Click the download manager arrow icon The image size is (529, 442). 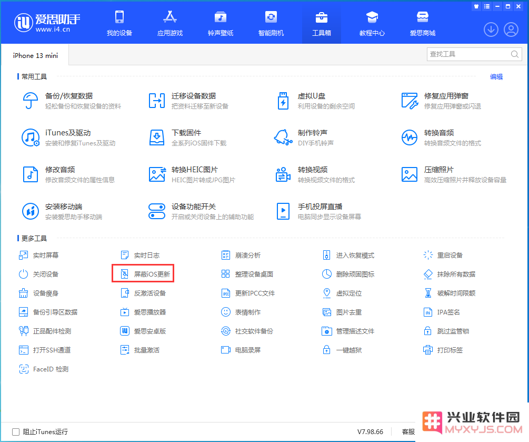click(x=491, y=30)
